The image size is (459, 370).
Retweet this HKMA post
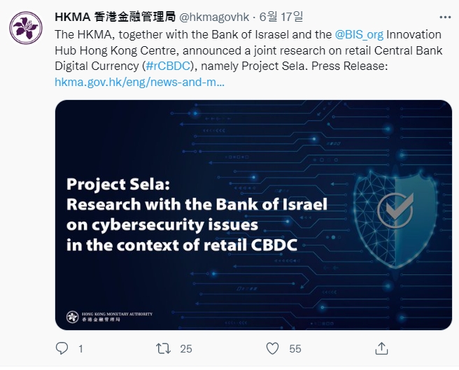point(163,348)
